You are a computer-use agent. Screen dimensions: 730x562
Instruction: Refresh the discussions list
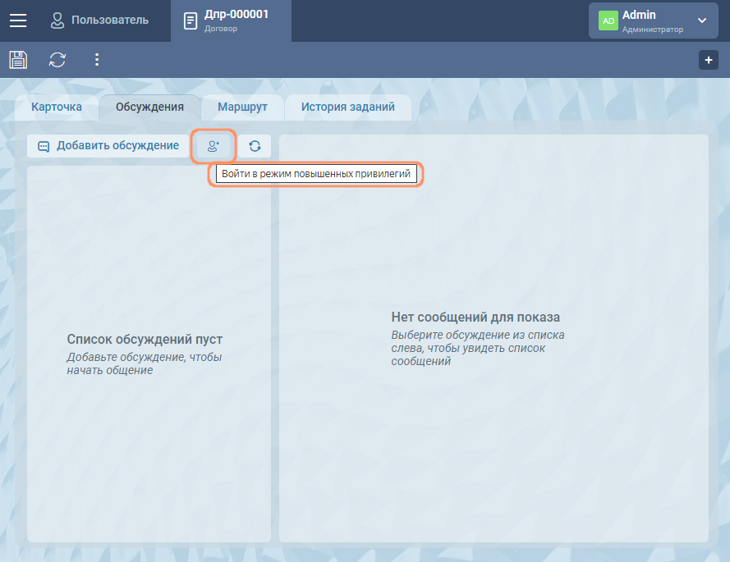pos(255,146)
